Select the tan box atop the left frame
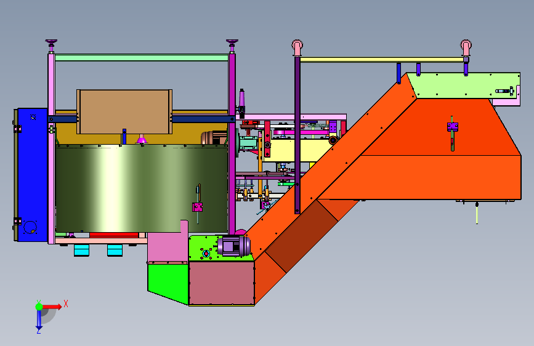Image resolution: width=534 pixels, height=346 pixels. 124,111
